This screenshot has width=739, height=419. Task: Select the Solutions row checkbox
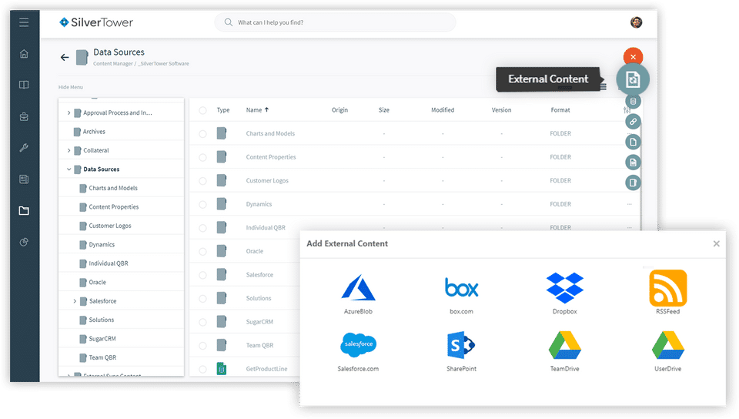(202, 299)
